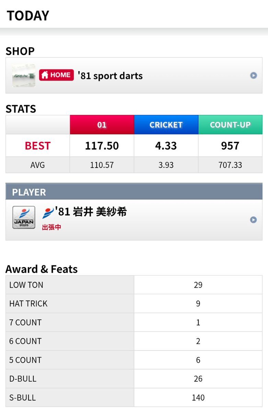This screenshot has height=413, width=268.
Task: Select the COUNT-UP stats column header
Action: coord(230,125)
